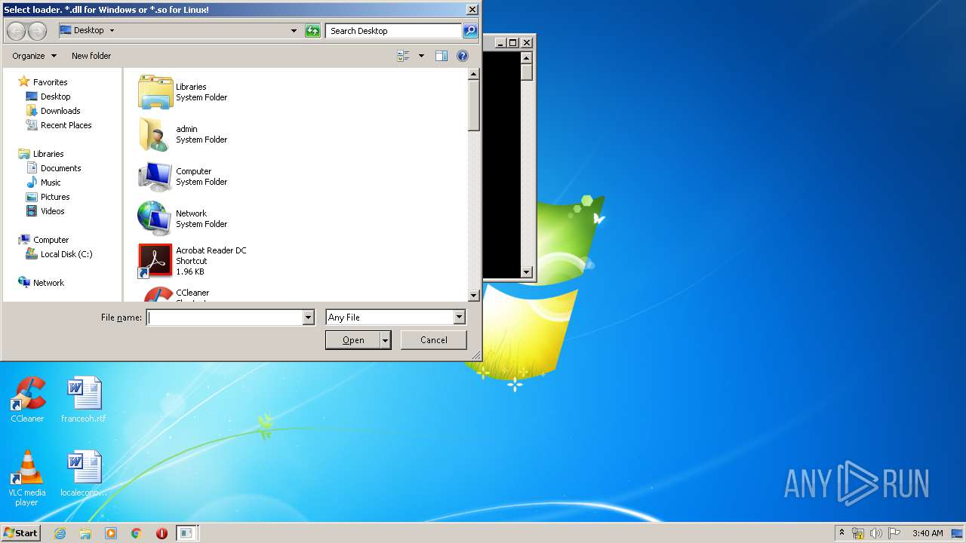
Task: Click the File name input field
Action: (x=224, y=318)
